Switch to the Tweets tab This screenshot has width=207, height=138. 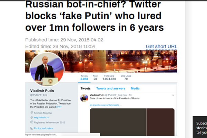[x=86, y=88]
